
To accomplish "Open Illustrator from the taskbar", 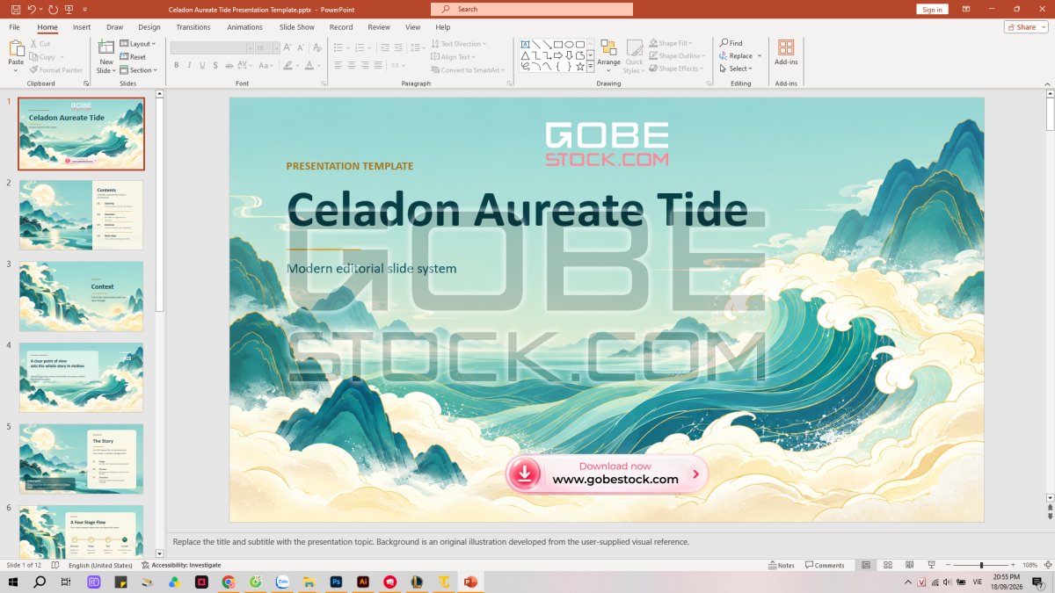I will tap(362, 582).
